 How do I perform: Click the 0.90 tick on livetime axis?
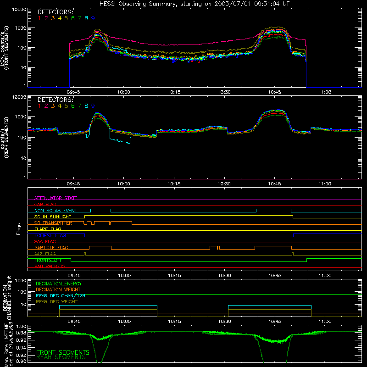(x=21, y=361)
